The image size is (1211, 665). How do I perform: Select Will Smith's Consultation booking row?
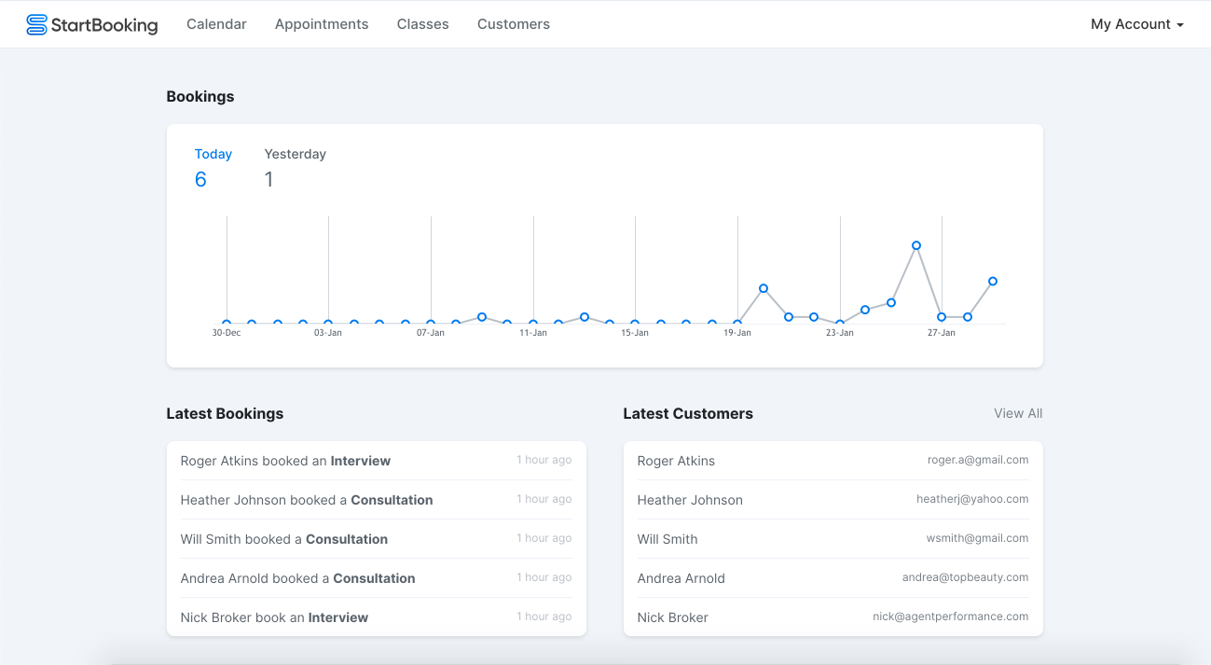click(284, 539)
